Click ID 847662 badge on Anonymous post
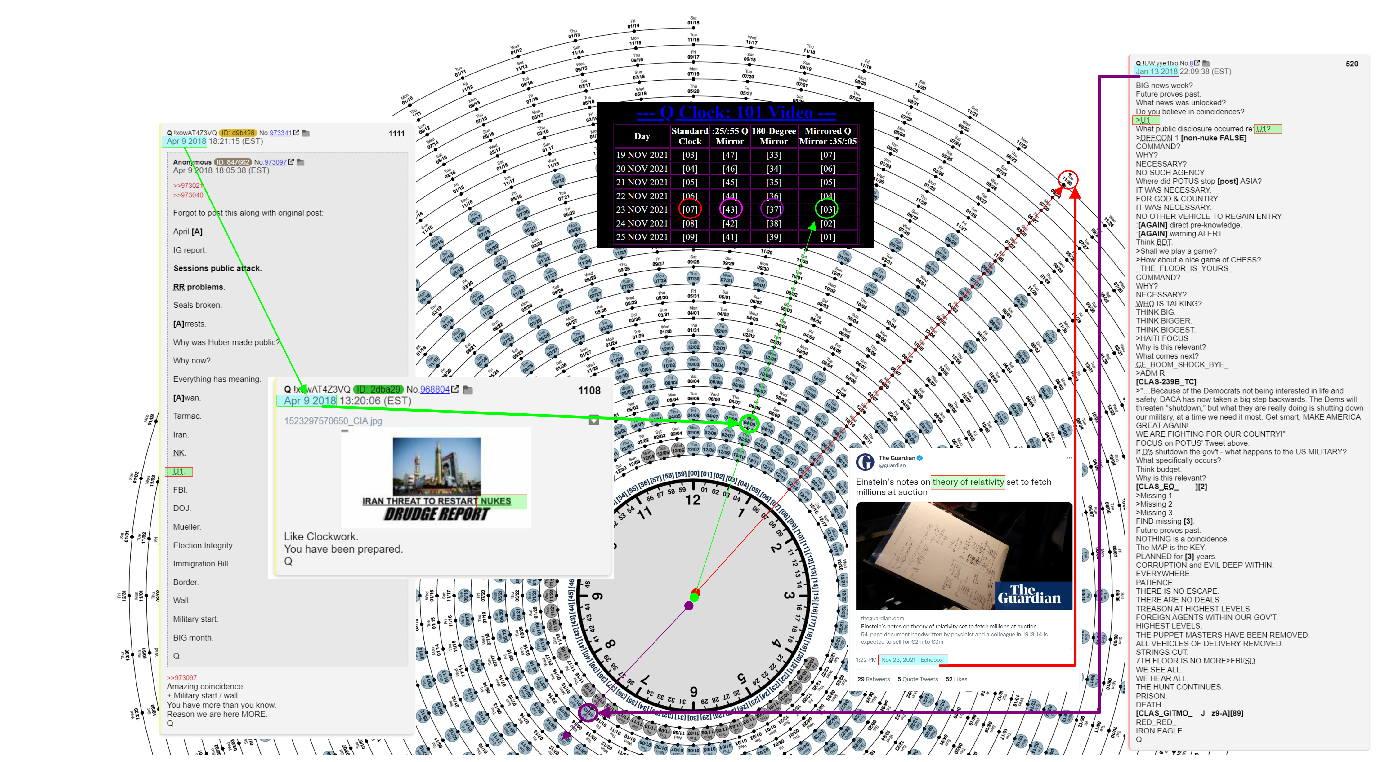The height and width of the screenshot is (762, 1387). pyautogui.click(x=233, y=162)
